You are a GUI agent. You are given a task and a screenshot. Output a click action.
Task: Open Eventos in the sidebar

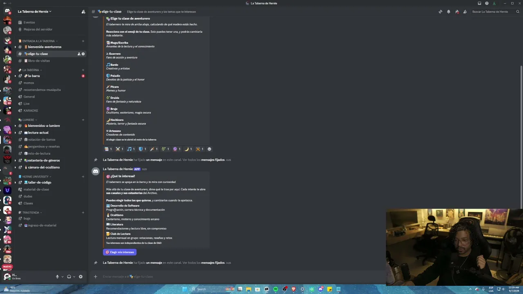(51, 22)
